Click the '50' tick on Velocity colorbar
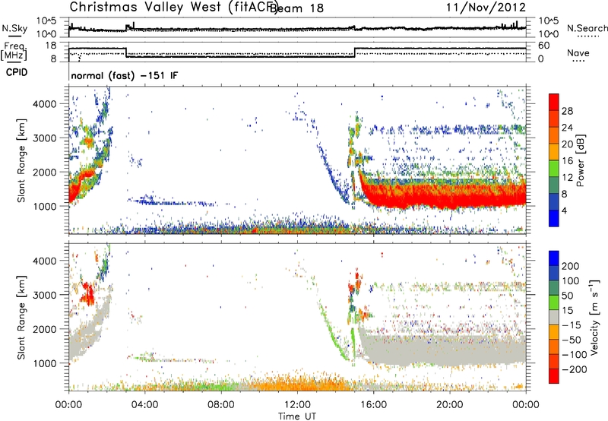Viewport: 608px width, 421px height. click(x=567, y=296)
